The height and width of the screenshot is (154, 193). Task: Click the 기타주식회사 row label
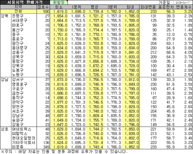24,143
